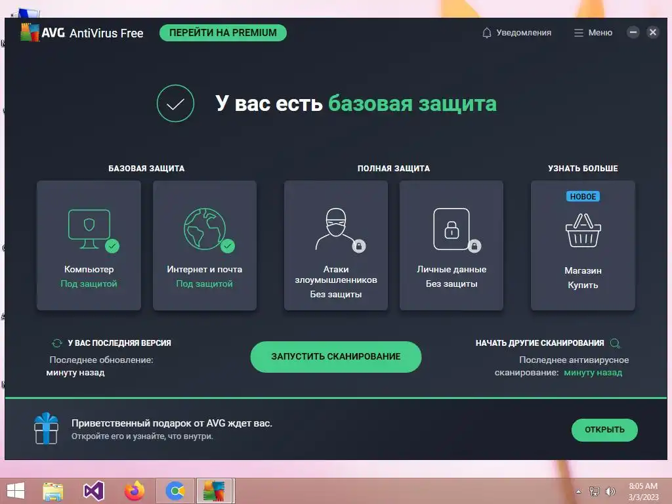The height and width of the screenshot is (504, 672).
Task: Click У ВАС ПОСЛЕДНЯЯ ВЕРСИЯ update link
Action: point(119,343)
